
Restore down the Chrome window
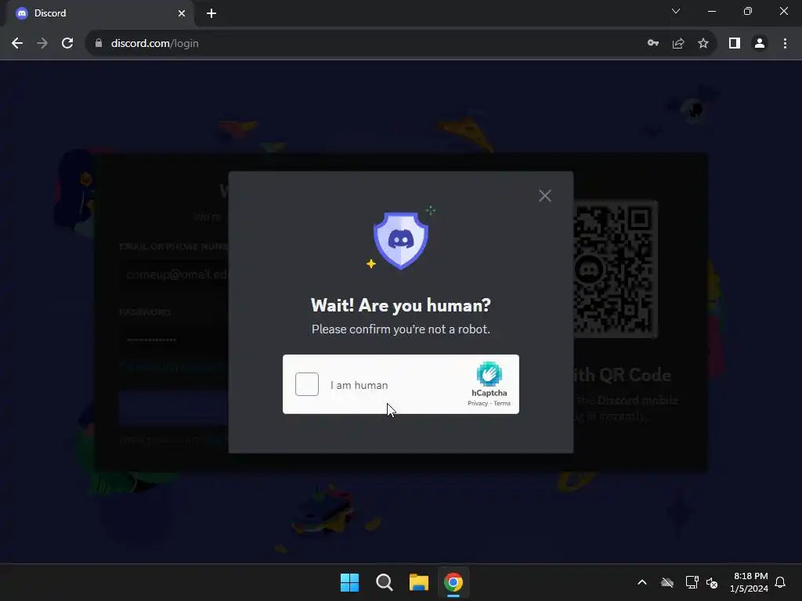[x=748, y=11]
